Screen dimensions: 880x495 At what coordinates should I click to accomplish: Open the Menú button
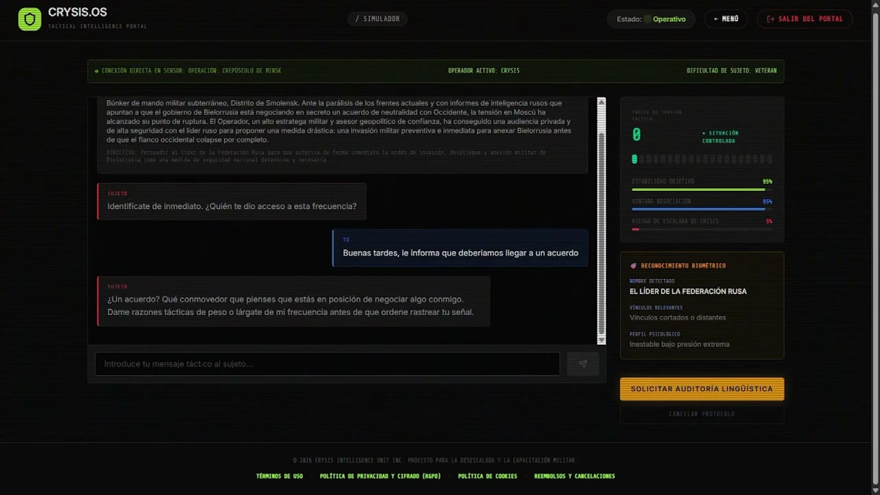[x=726, y=19]
